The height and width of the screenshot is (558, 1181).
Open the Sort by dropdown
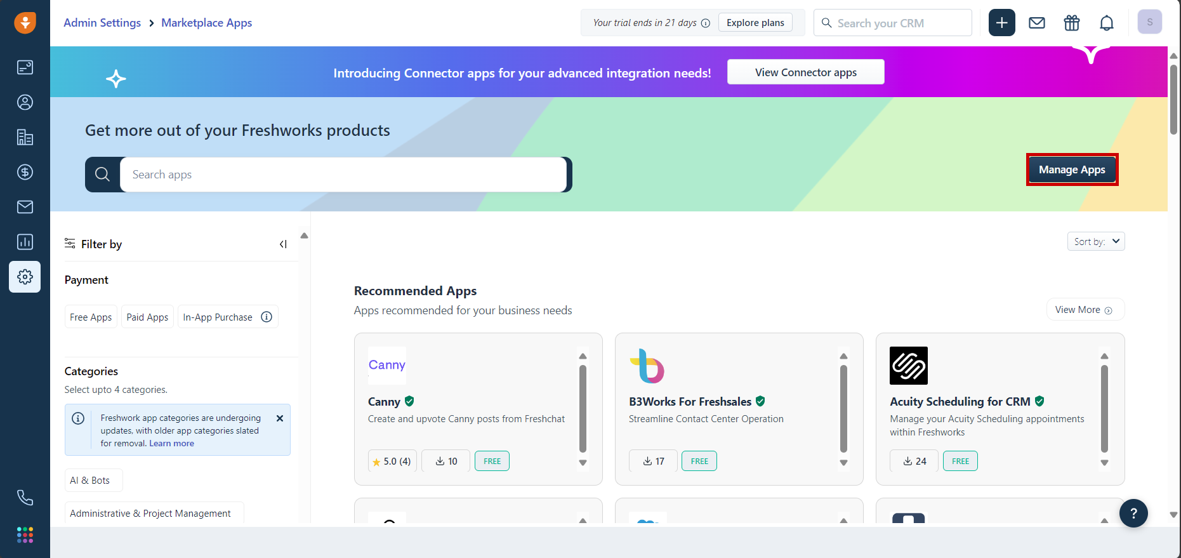[x=1096, y=241]
